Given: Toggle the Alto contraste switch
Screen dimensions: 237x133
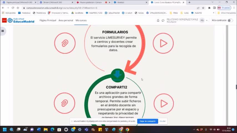Looking at the screenshot, I should 230,21.
